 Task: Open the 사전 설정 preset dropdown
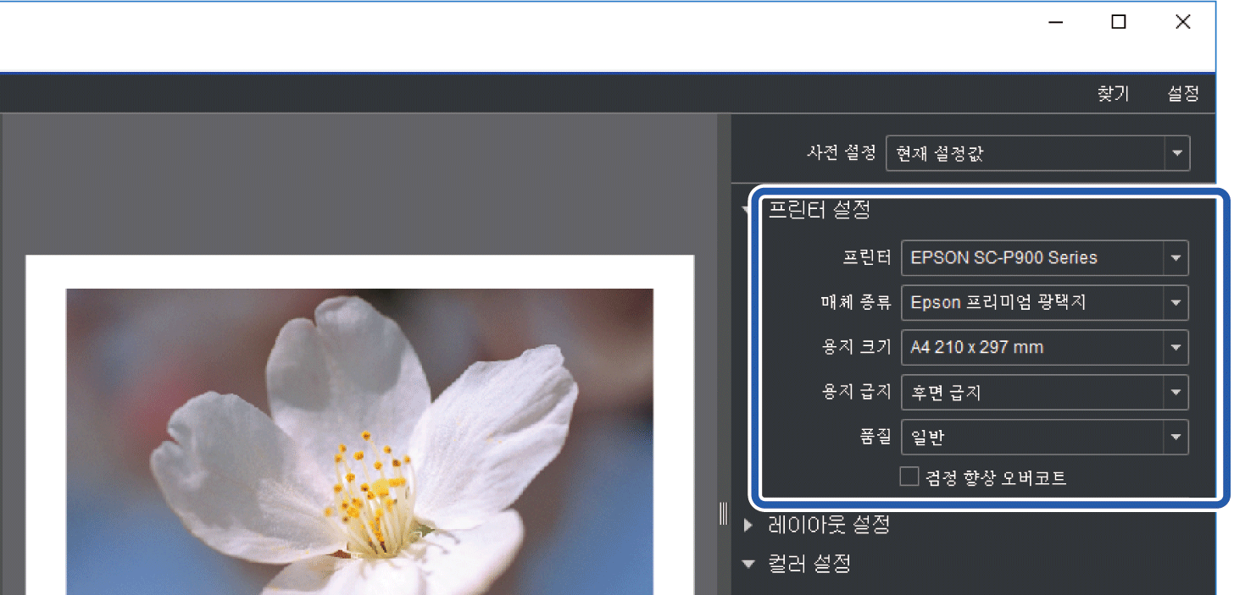1037,154
